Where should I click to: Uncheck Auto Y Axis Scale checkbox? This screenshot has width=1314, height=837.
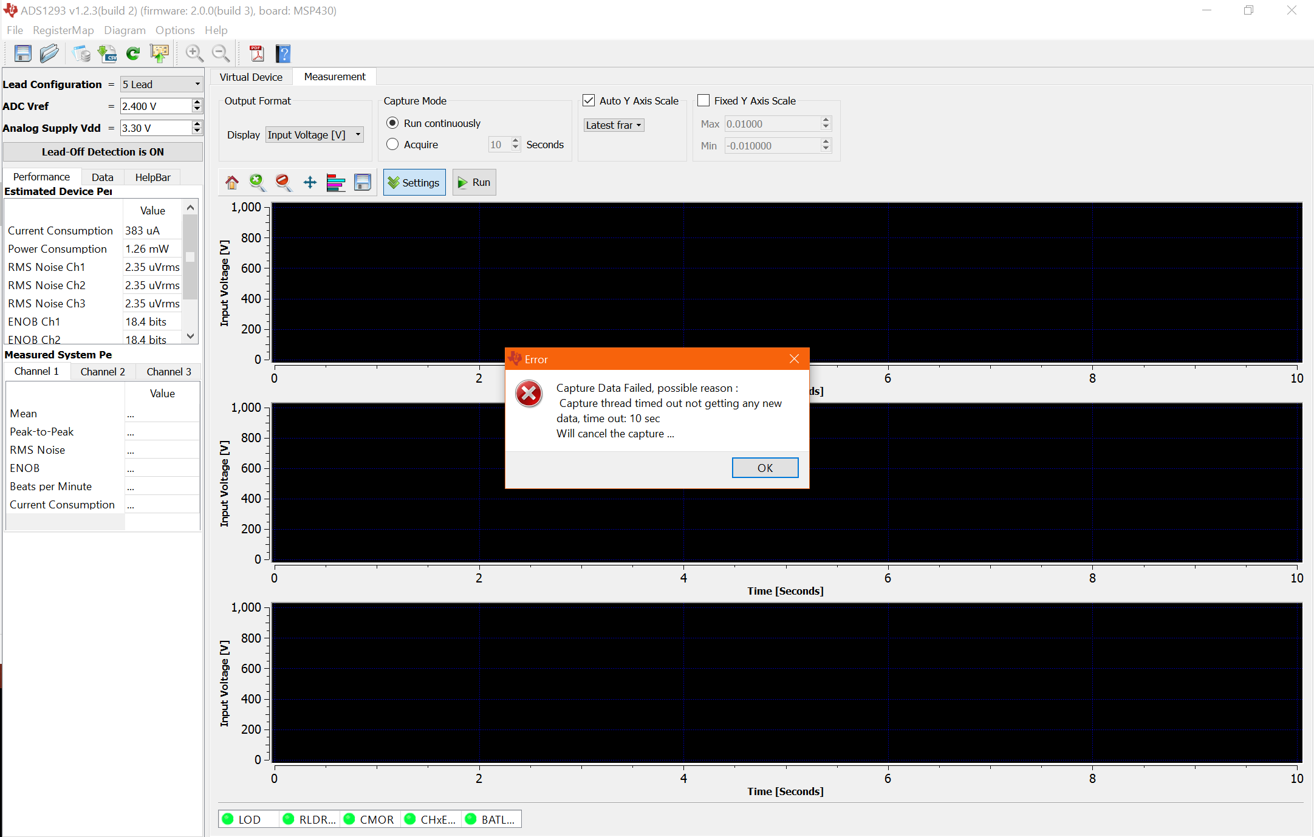point(589,101)
